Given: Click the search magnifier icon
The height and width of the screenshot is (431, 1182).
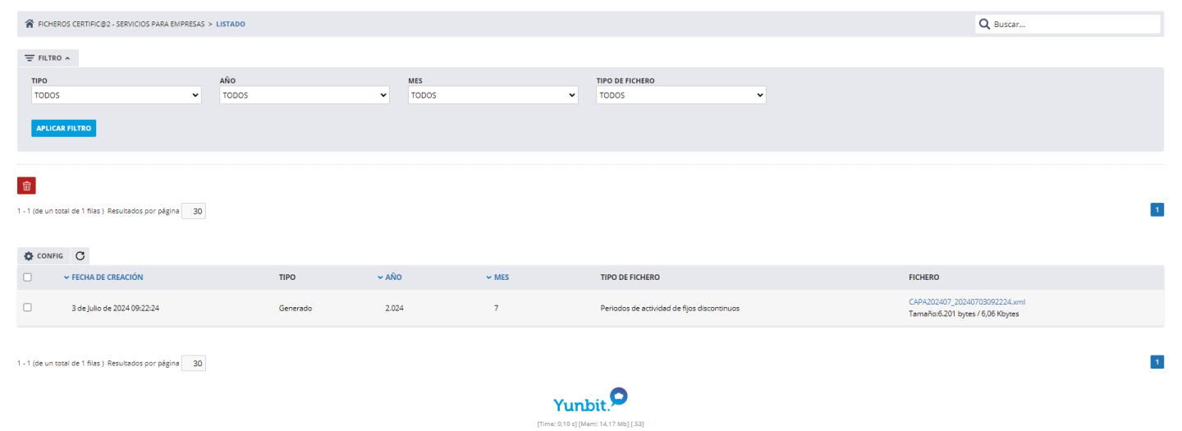Looking at the screenshot, I should [x=984, y=24].
